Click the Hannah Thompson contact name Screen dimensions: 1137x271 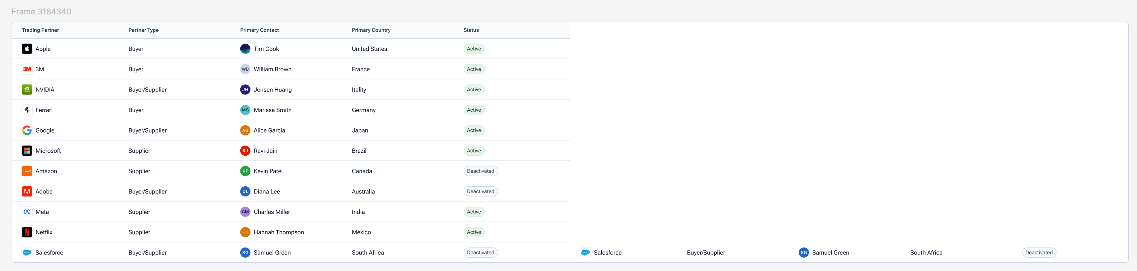pyautogui.click(x=279, y=232)
